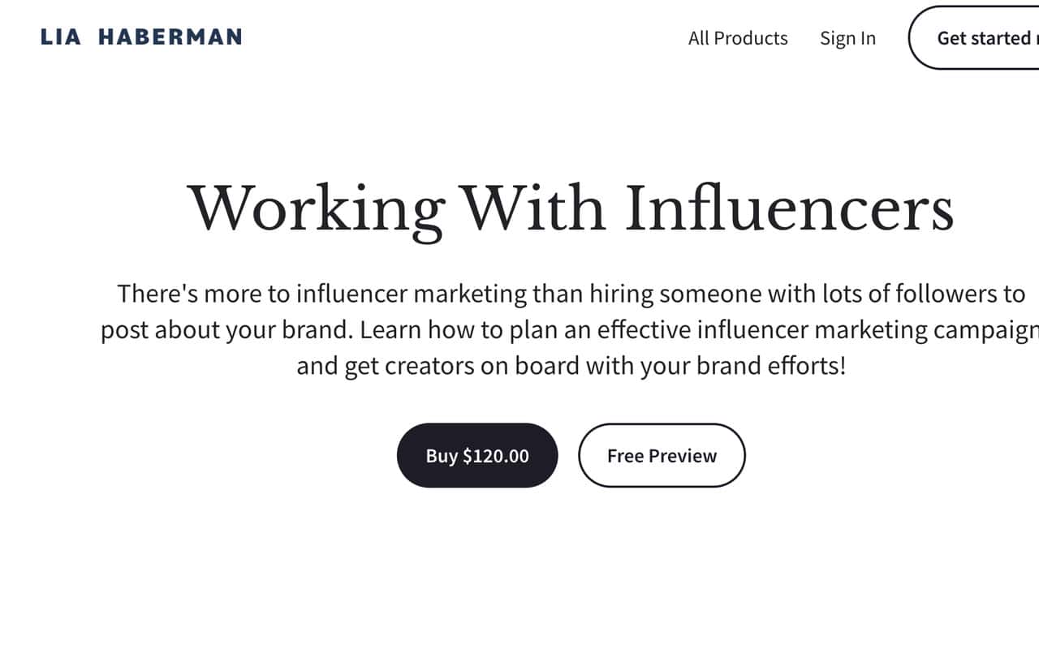Click the Lia Haberman site logo
The width and height of the screenshot is (1039, 649).
pyautogui.click(x=141, y=37)
